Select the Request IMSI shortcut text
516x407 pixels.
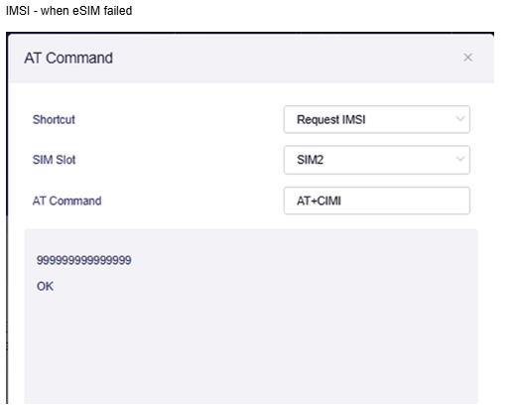coord(331,119)
